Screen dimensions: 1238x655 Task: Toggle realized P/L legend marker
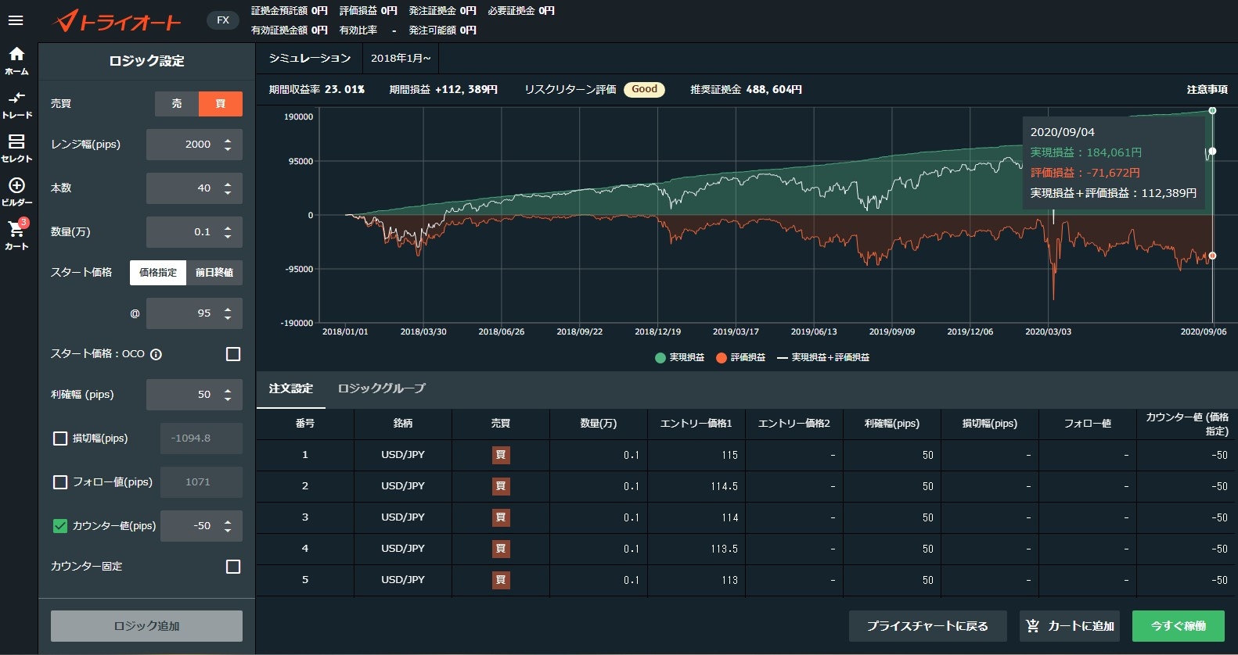(660, 358)
